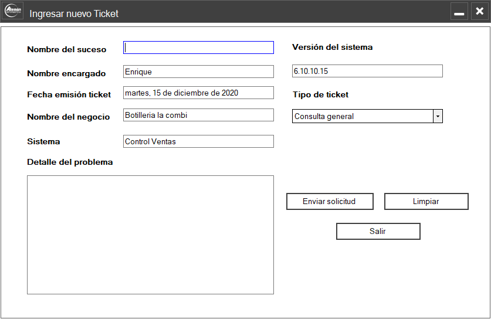Image resolution: width=491 pixels, height=319 pixels.
Task: Click the Nombre del suceso label
Action: 66,49
